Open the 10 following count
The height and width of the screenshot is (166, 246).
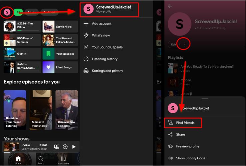point(218,28)
